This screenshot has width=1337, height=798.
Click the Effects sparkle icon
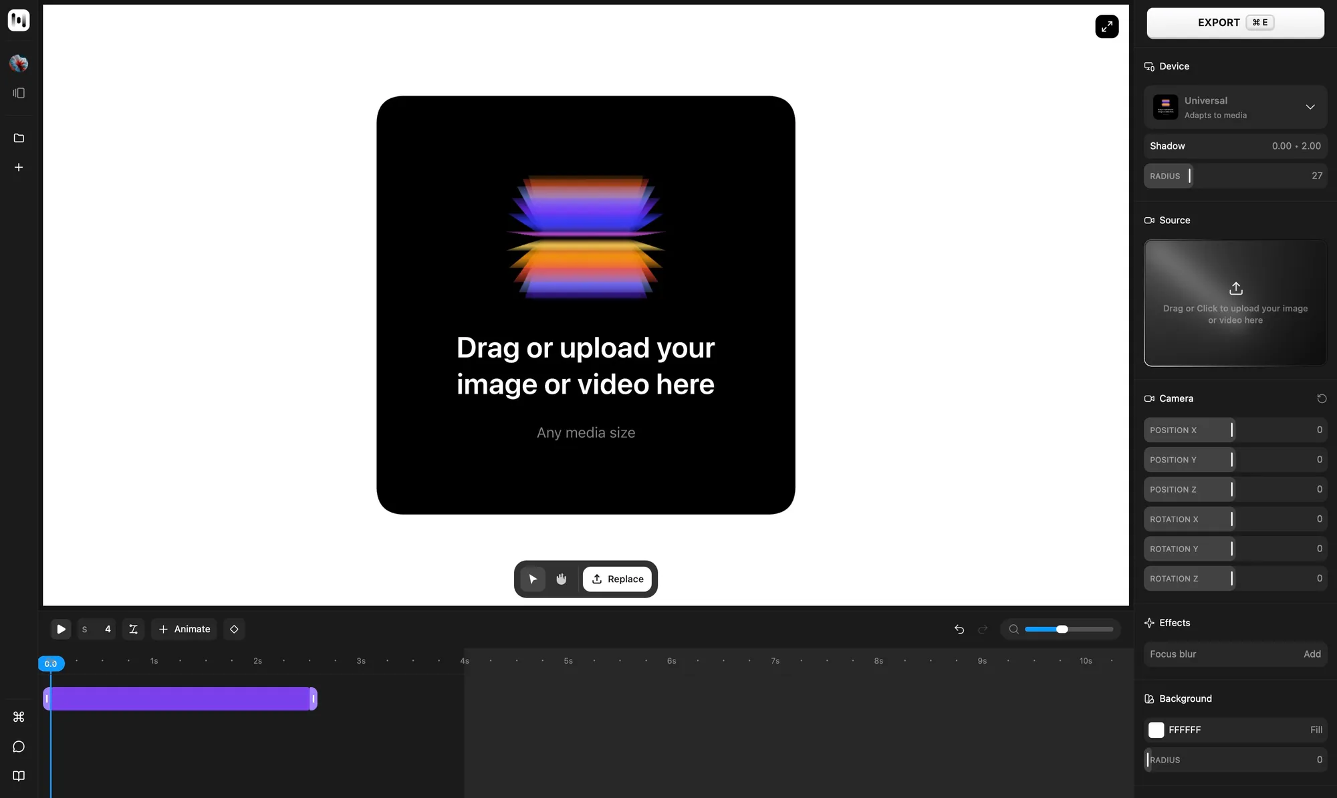(1149, 623)
